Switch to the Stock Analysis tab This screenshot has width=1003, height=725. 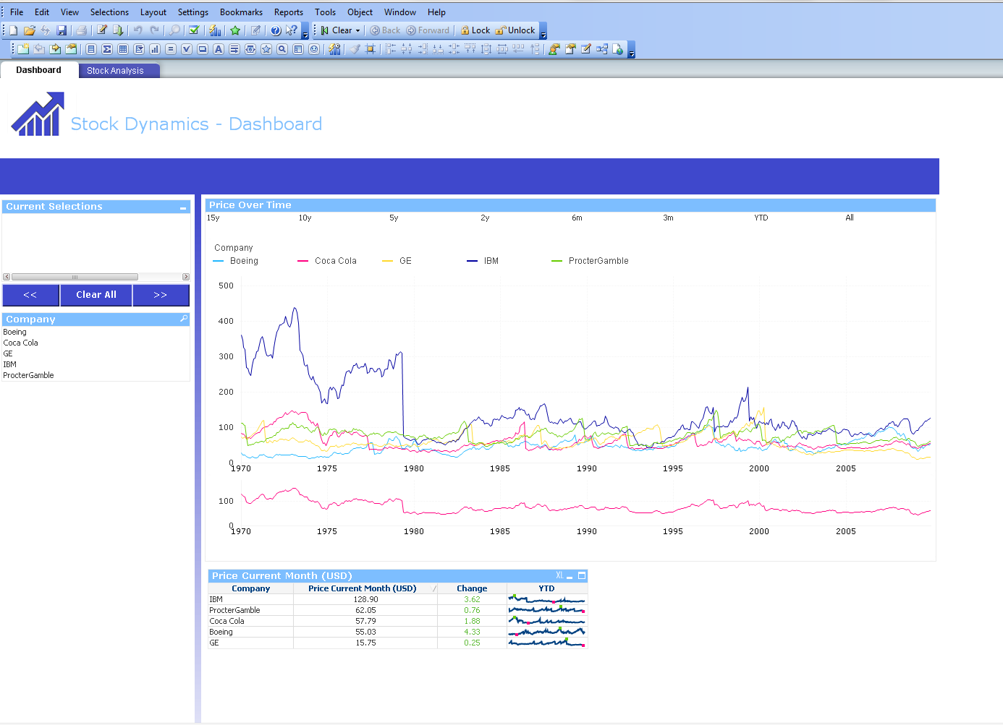point(115,70)
